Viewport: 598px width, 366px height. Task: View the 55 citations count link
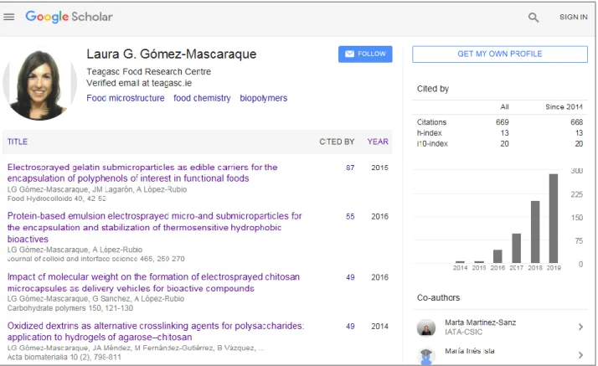click(350, 217)
